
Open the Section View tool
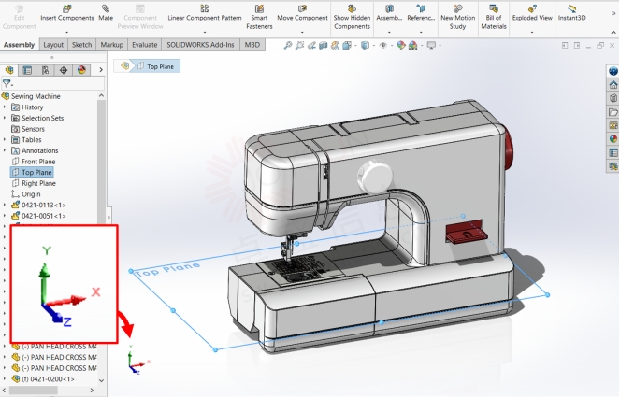(x=323, y=46)
